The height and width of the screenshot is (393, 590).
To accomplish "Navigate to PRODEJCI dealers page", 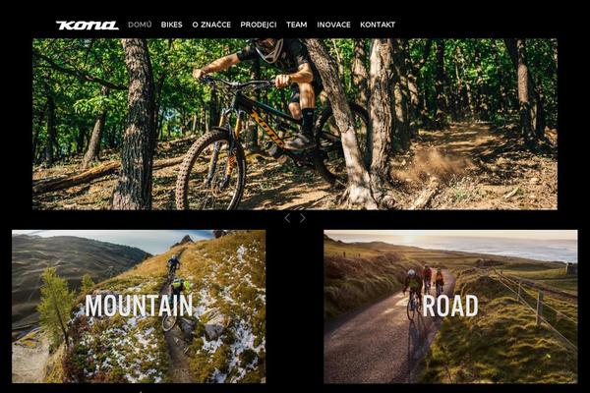I will 259,25.
